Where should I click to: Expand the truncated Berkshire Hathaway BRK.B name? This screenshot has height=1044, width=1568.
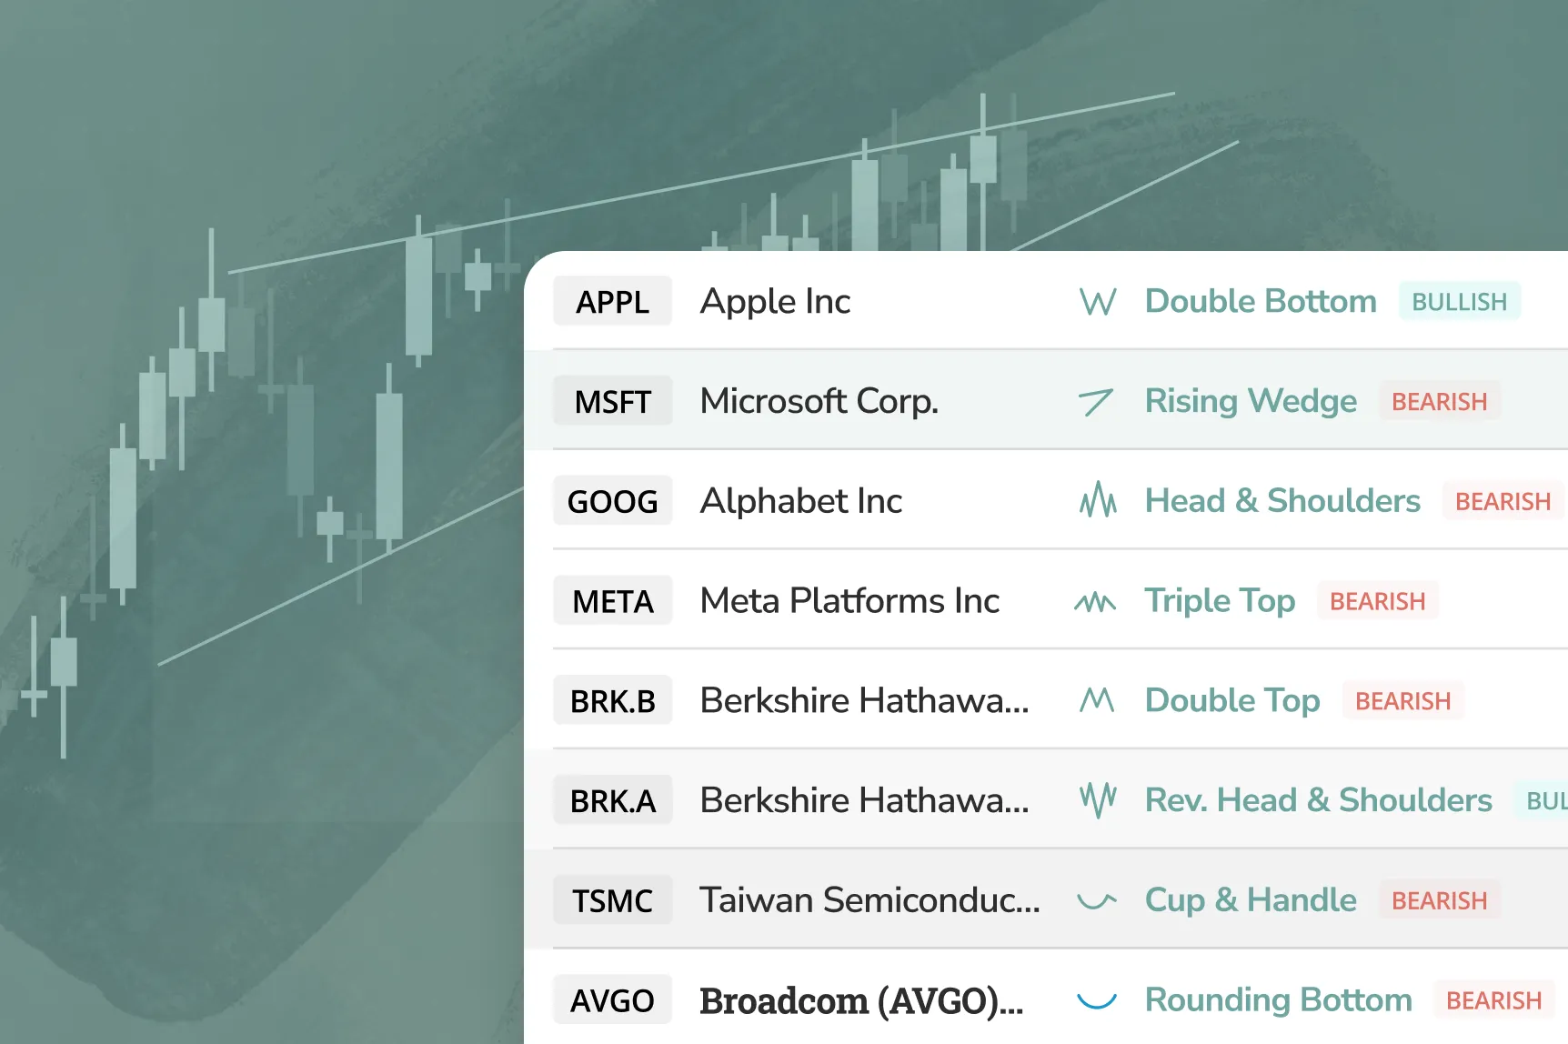click(864, 700)
